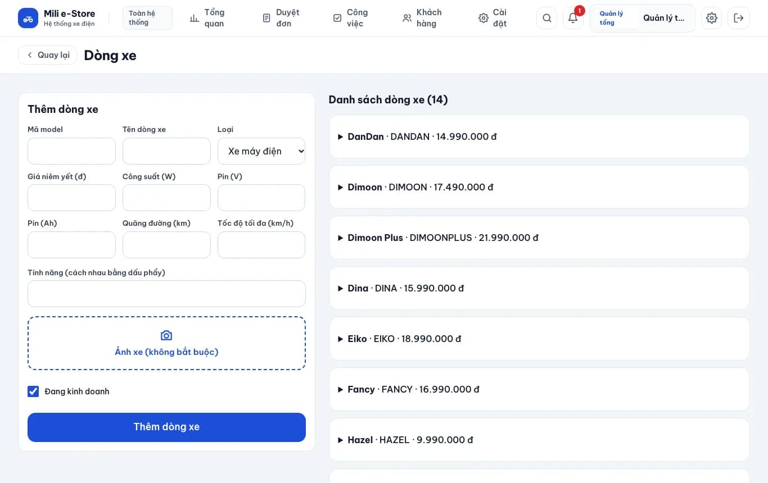Expand the DanDan model row
Screen dimensions: 768x483
coord(539,136)
